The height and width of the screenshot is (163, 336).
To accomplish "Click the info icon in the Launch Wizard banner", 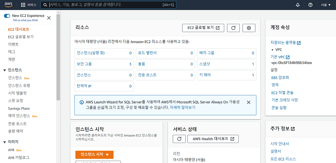I will [x=82, y=102].
